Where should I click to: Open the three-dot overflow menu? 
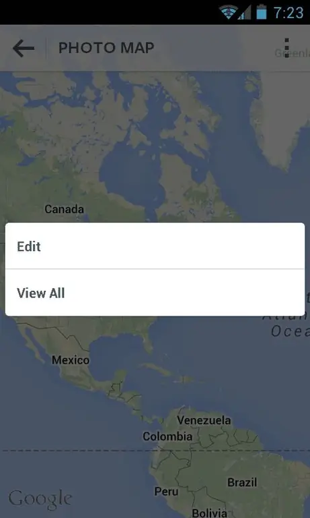287,48
